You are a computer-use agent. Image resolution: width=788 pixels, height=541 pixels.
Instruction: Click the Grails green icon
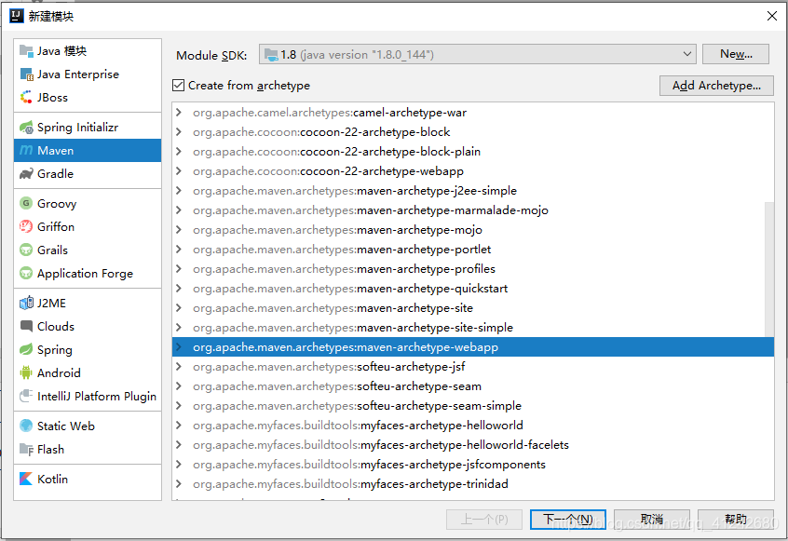tap(26, 250)
